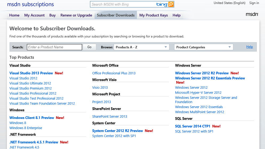
Task: Click the Microsoft Office section heading
Action: pos(105,65)
